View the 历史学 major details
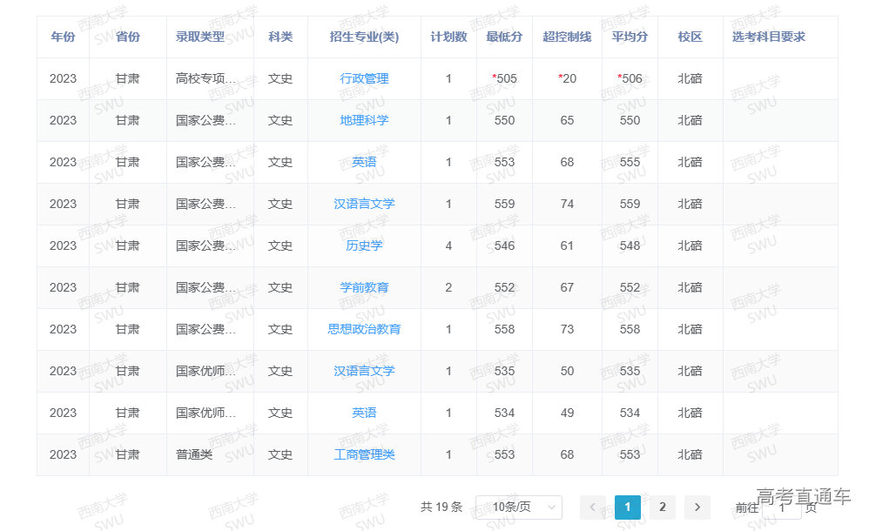The width and height of the screenshot is (876, 531). pos(364,245)
